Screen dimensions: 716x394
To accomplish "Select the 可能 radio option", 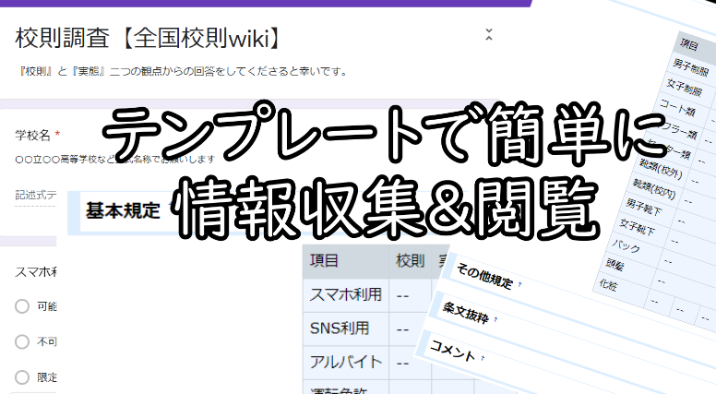I will click(x=22, y=306).
